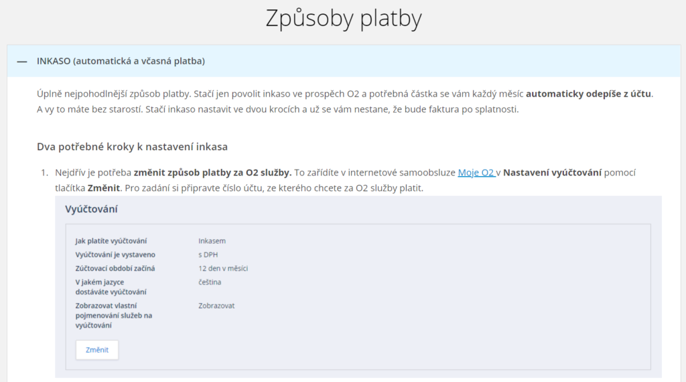The height and width of the screenshot is (382, 686).
Task: Click the 12 den v měsíci value
Action: [x=223, y=269]
